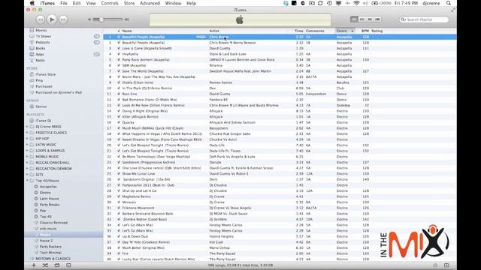This screenshot has height=270, width=481.
Task: Click the Search Playlist field
Action: (424, 19)
